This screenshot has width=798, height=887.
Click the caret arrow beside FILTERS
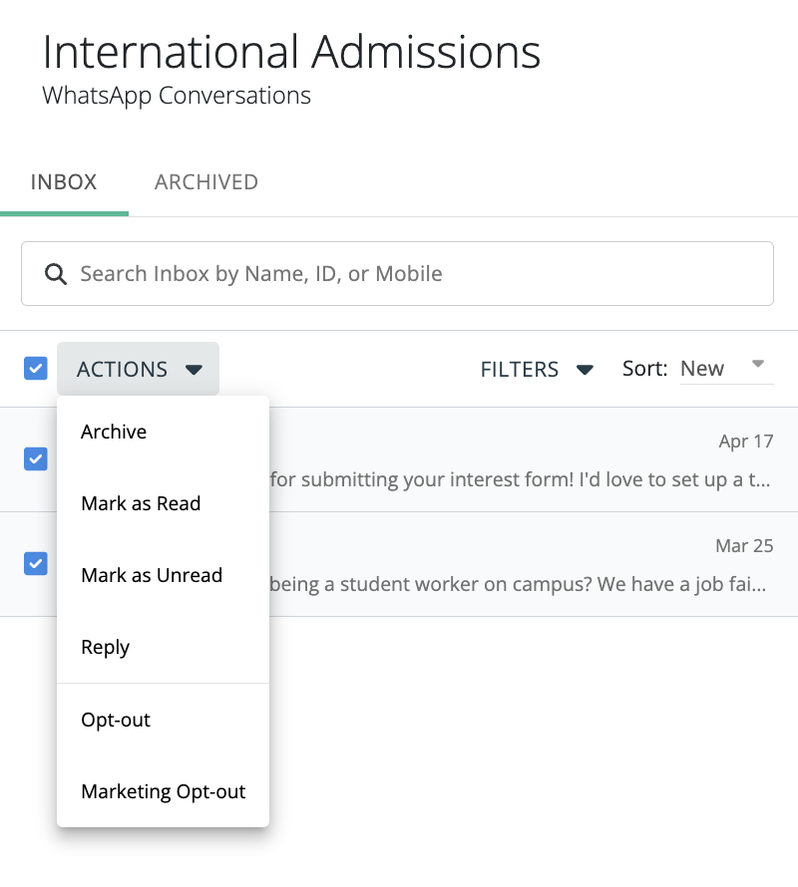(x=586, y=370)
